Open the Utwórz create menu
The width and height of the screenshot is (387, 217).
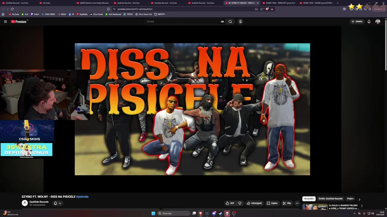tap(357, 21)
